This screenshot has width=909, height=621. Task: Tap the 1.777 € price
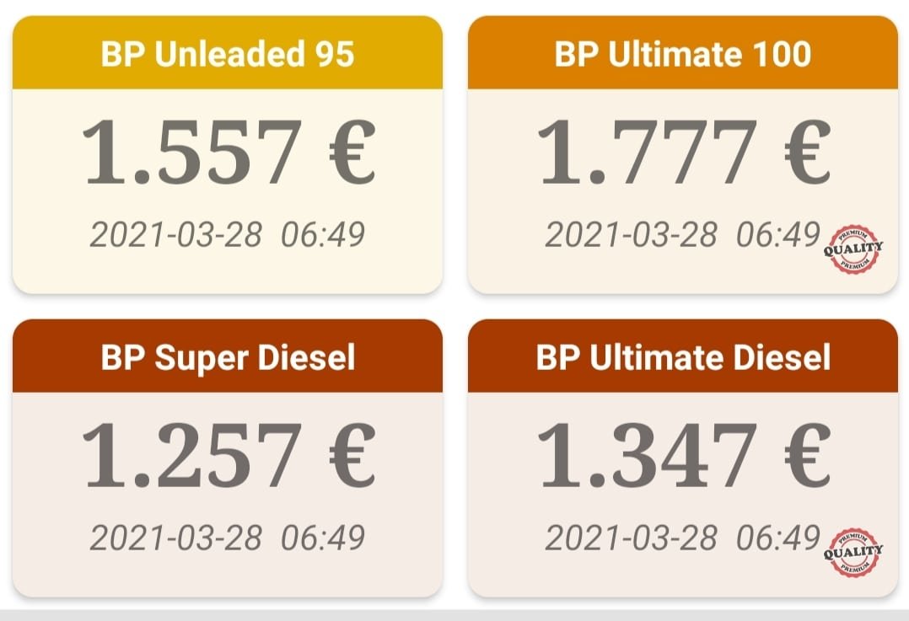pyautogui.click(x=684, y=152)
